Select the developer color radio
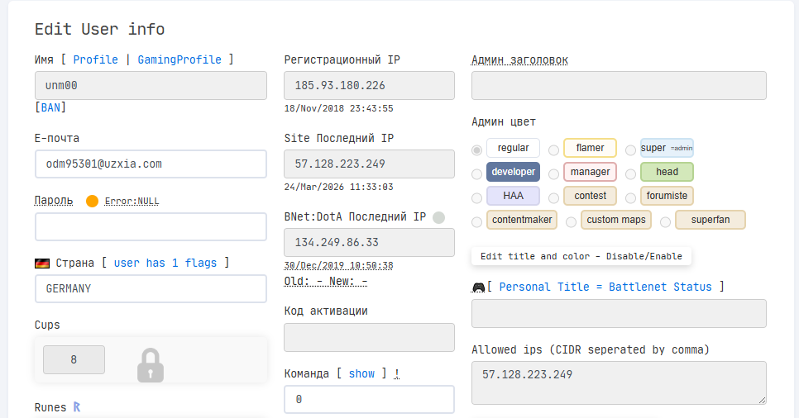 point(477,174)
